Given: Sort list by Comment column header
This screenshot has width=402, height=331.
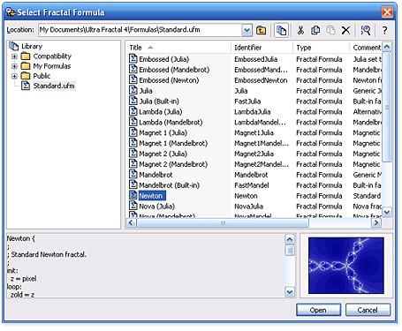Looking at the screenshot, I should pyautogui.click(x=366, y=48).
